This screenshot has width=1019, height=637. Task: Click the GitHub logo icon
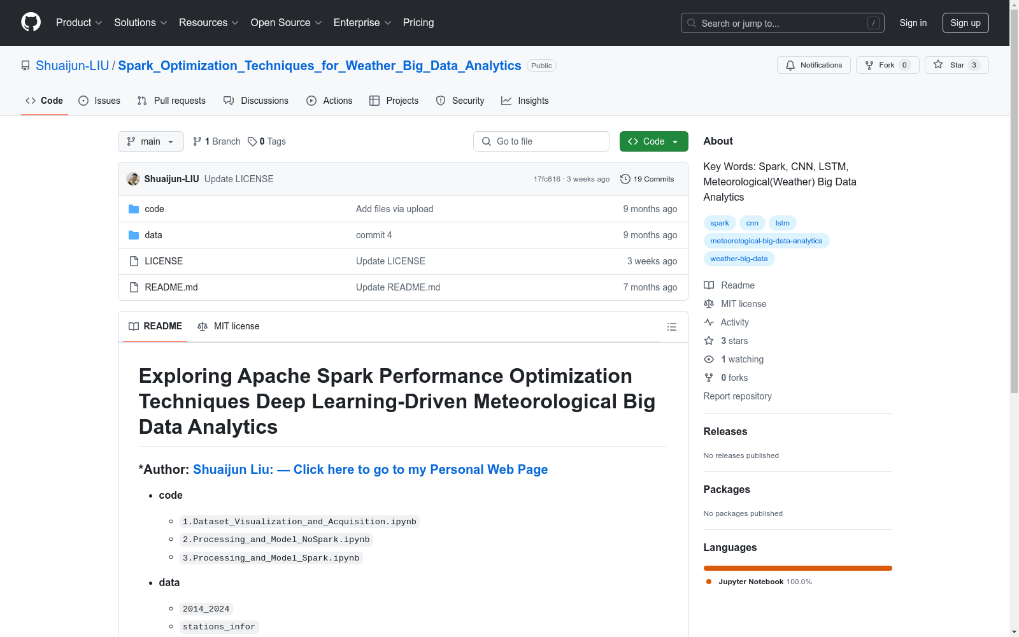(31, 22)
